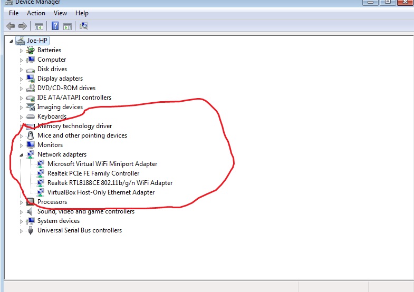Select the DVD/CD-ROM drives label
This screenshot has height=292, width=414.
tap(66, 88)
